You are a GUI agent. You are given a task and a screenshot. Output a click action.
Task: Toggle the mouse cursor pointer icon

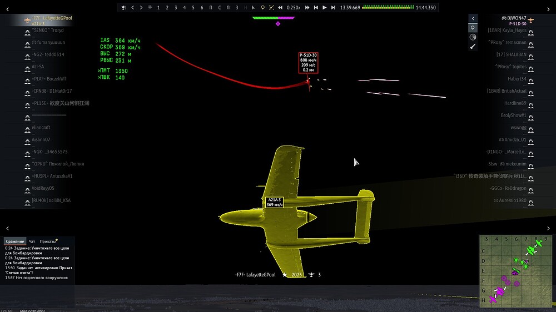coord(253,7)
